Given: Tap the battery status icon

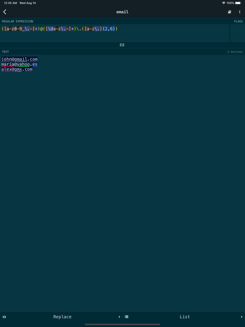Looking at the screenshot, I should pos(238,3).
